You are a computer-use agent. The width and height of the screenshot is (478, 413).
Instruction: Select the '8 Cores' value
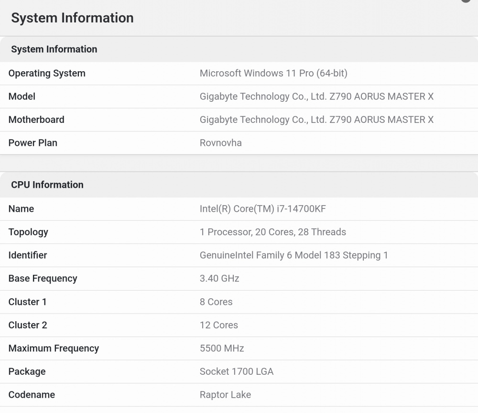tap(216, 302)
